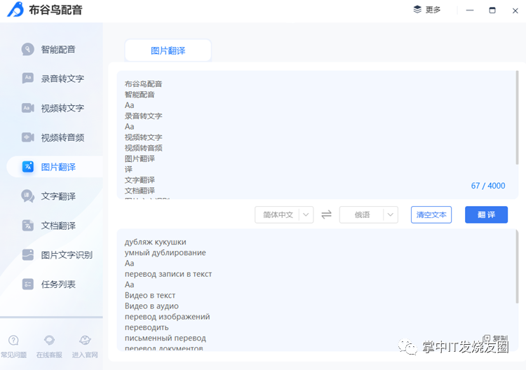Swap source and target languages
Image resolution: width=526 pixels, height=370 pixels.
(326, 214)
